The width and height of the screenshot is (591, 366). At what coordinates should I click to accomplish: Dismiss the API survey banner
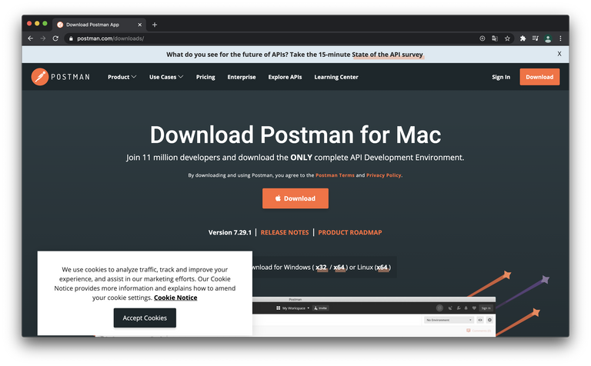tap(559, 54)
